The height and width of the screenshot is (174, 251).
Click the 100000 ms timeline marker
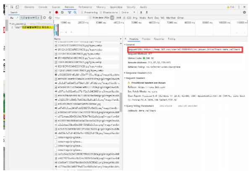tap(225, 23)
